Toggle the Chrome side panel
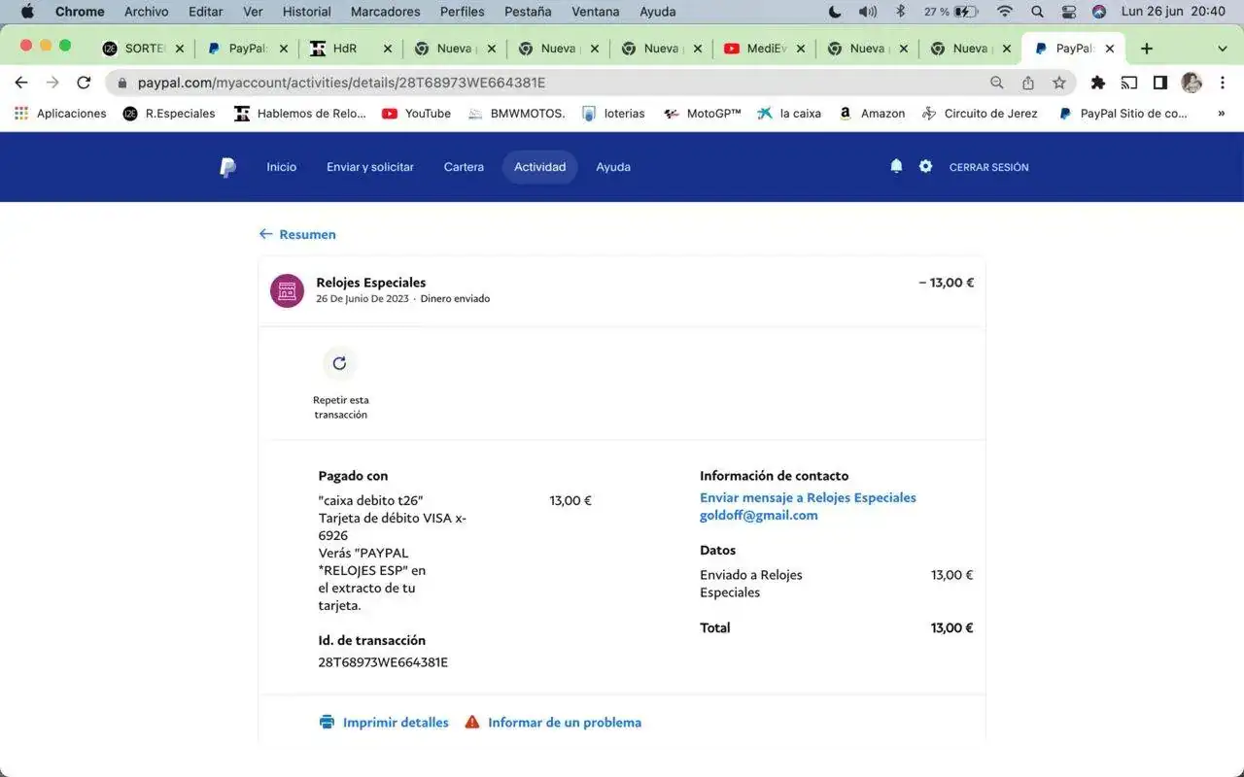 [x=1160, y=83]
